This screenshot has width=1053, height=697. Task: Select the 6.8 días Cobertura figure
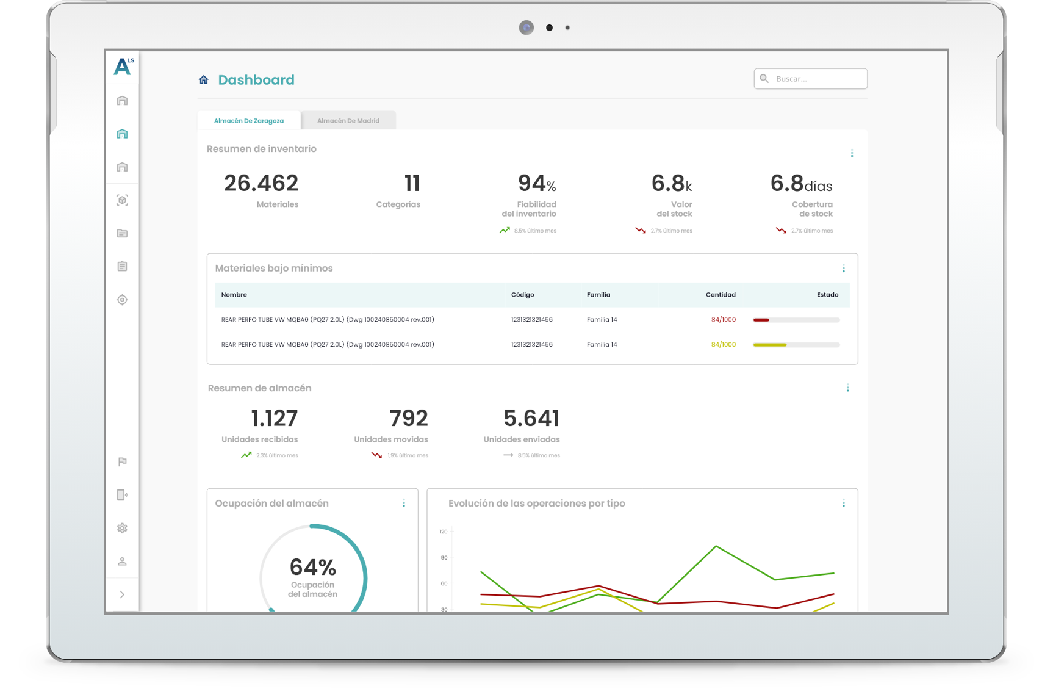pos(801,183)
